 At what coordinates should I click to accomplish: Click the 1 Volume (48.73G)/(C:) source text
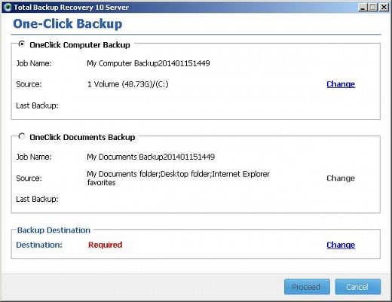(128, 84)
